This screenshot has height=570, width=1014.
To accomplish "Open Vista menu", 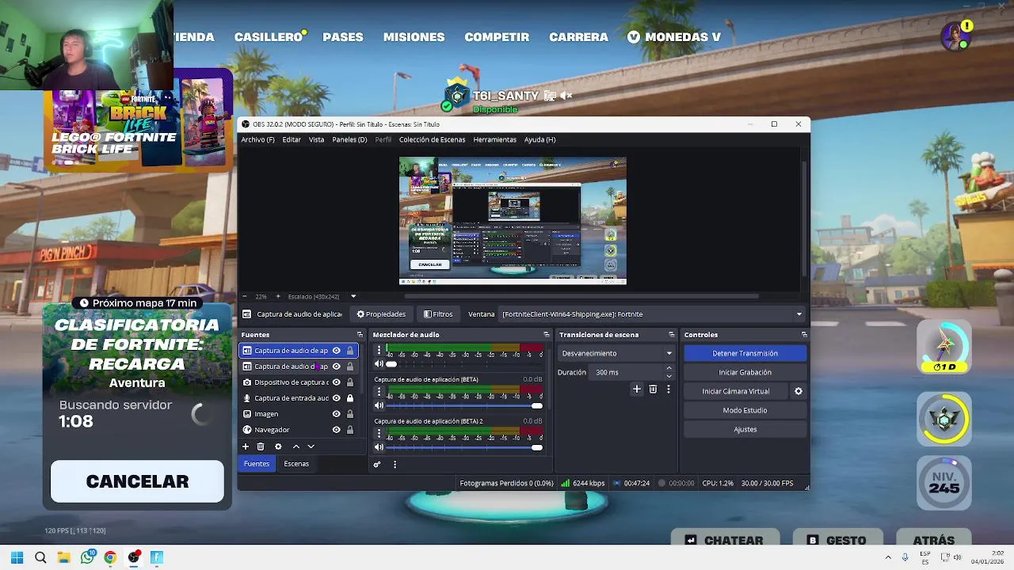I will pyautogui.click(x=316, y=139).
